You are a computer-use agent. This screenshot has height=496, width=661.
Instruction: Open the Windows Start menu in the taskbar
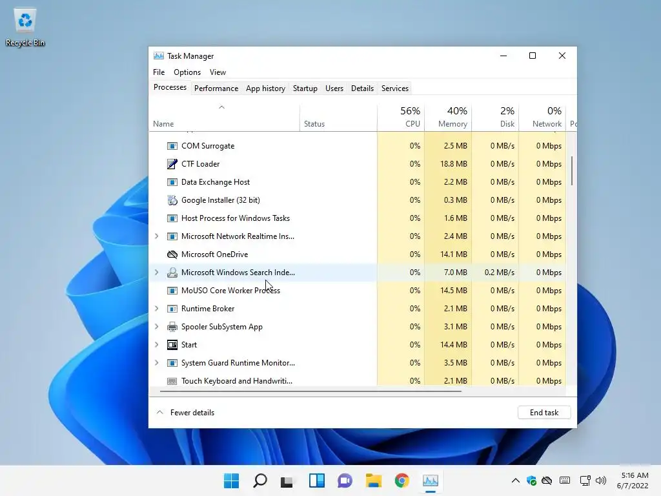231,480
